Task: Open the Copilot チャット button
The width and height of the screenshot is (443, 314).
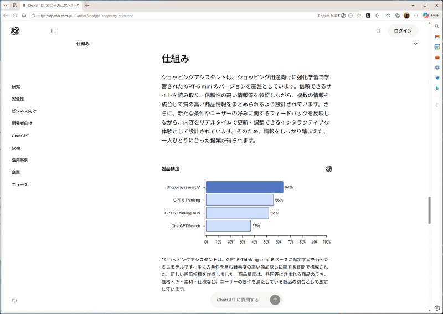Action: [x=431, y=16]
